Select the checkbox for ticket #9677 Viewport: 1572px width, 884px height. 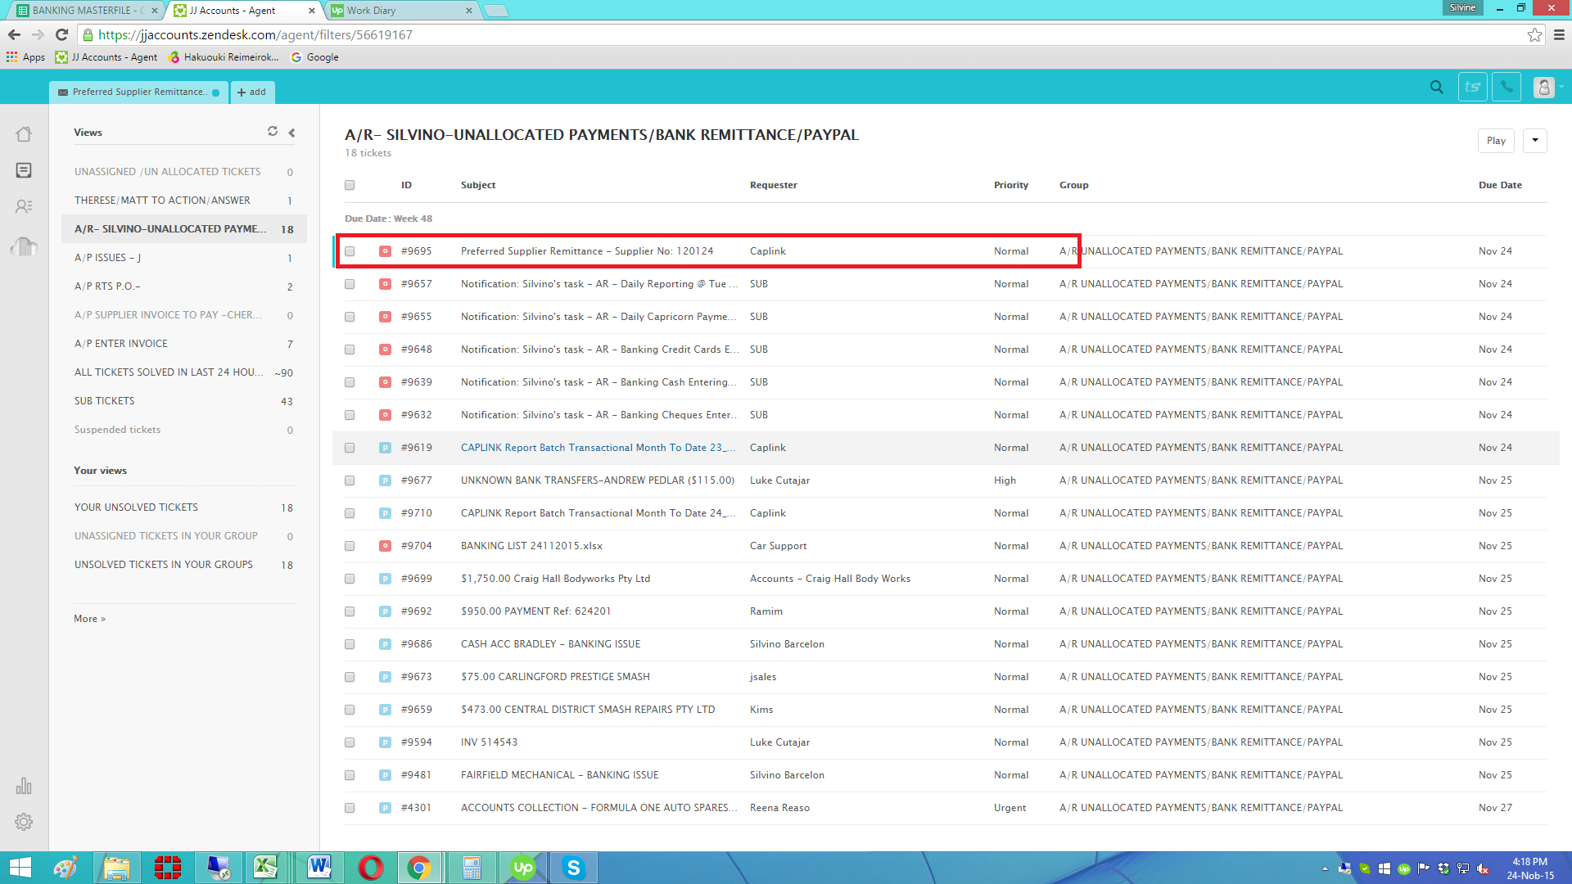[350, 480]
